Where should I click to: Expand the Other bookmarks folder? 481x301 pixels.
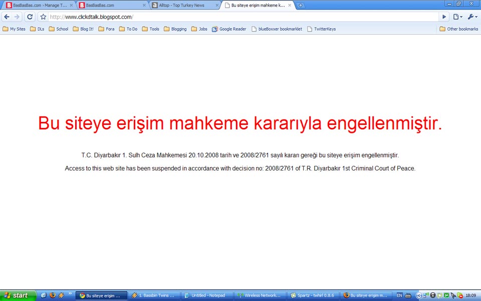pyautogui.click(x=458, y=29)
